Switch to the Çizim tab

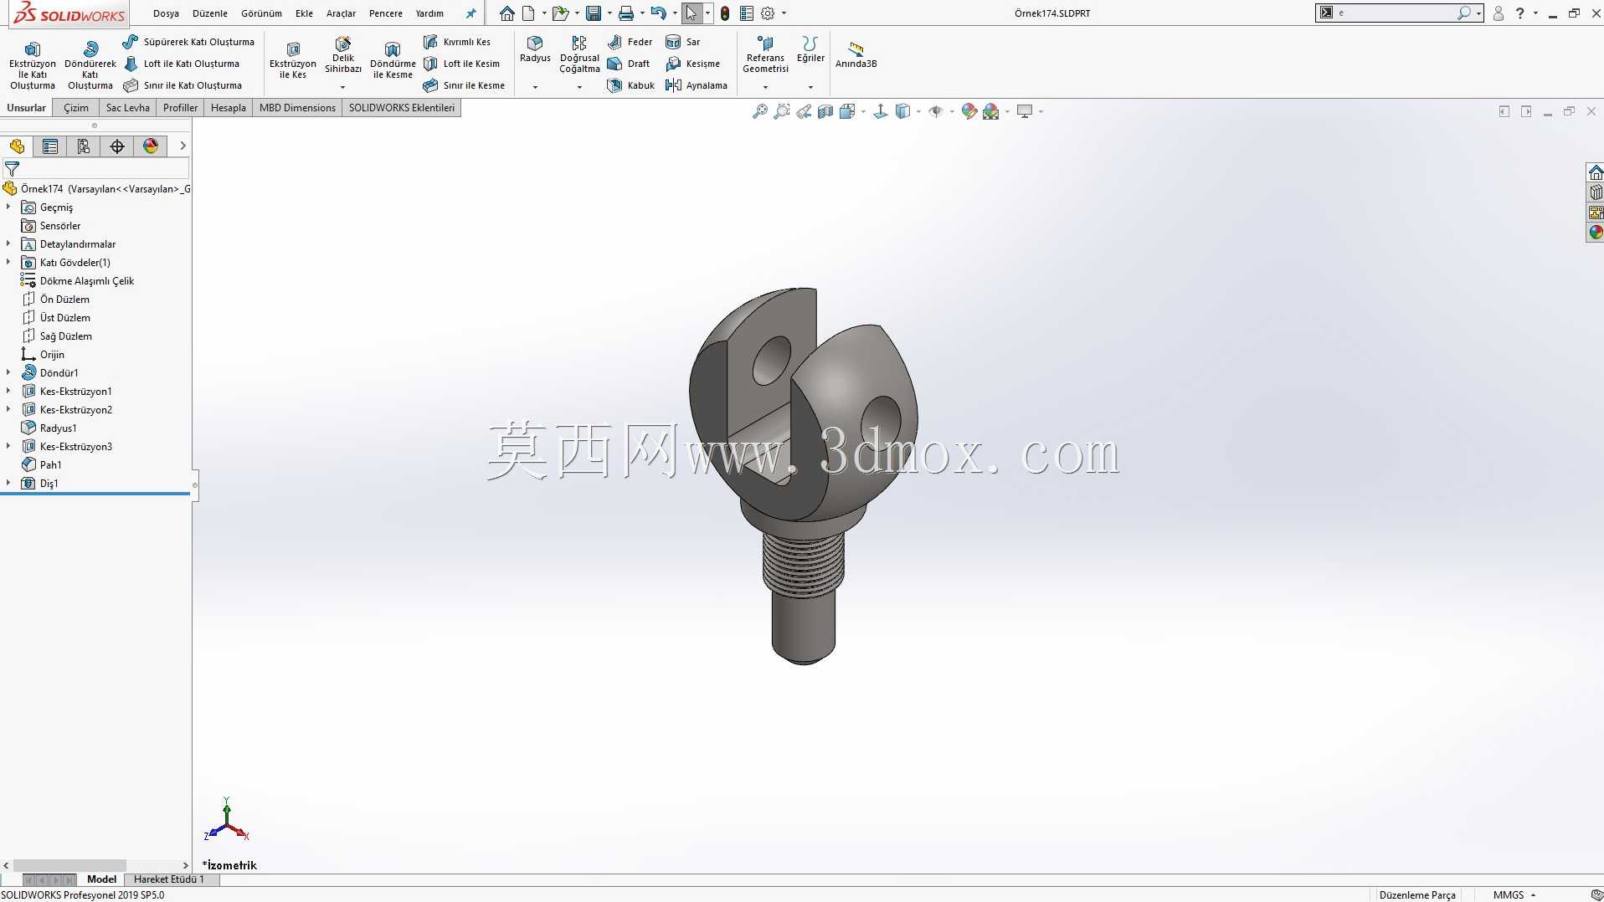[x=76, y=108]
